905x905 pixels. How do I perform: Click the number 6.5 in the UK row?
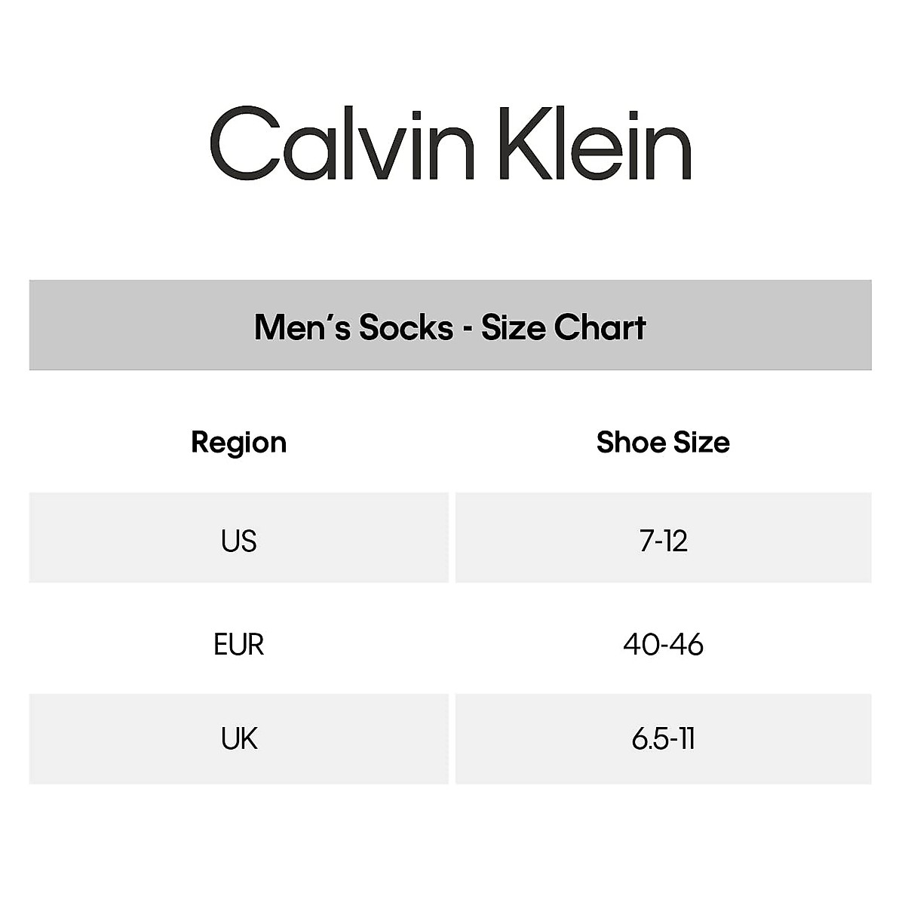[x=649, y=738]
